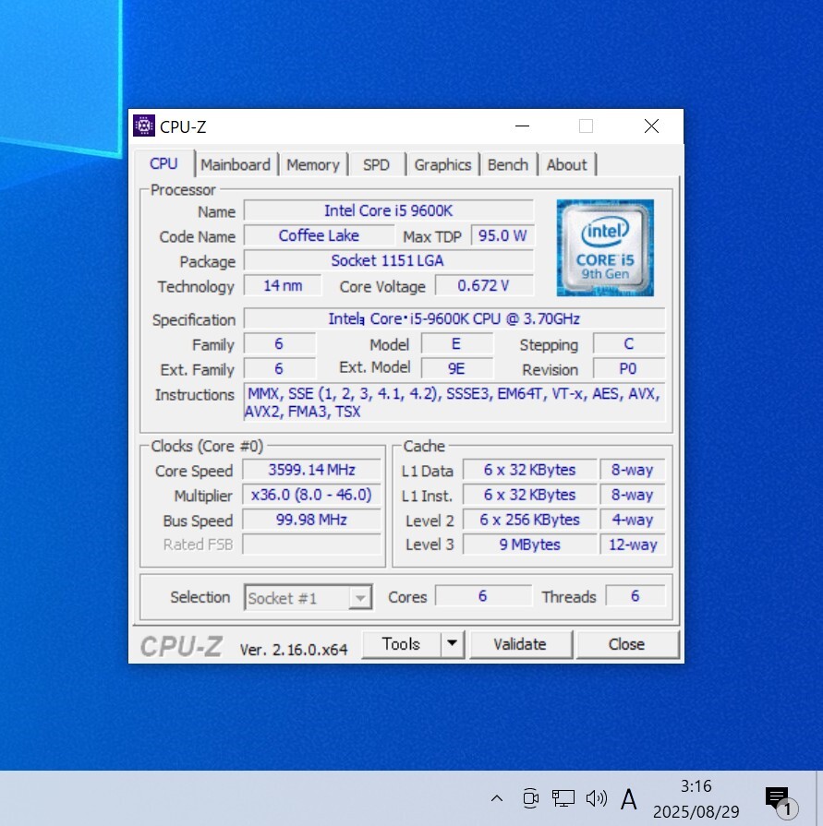Click the Validate button
Screen dimensions: 823x826
click(x=520, y=644)
